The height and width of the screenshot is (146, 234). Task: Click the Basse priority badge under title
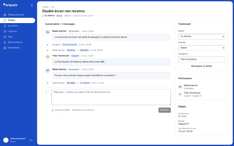(59, 16)
